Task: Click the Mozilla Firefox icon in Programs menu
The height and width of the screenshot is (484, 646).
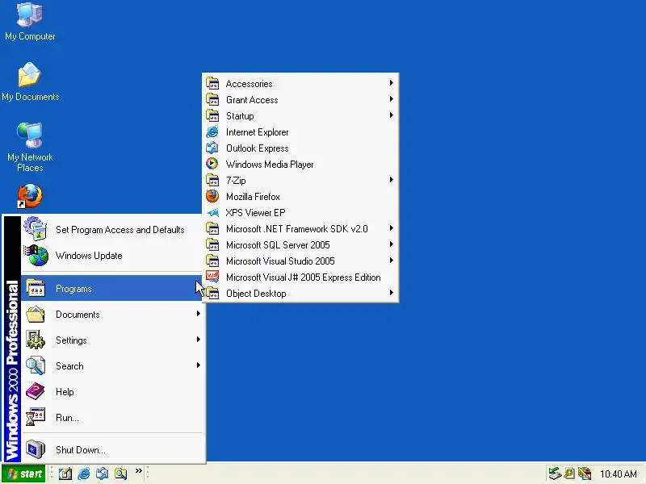Action: coord(212,197)
